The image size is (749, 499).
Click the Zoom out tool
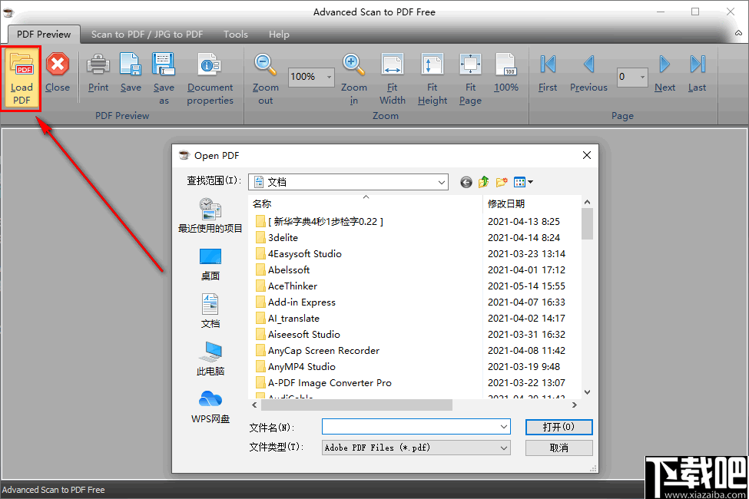click(x=264, y=73)
